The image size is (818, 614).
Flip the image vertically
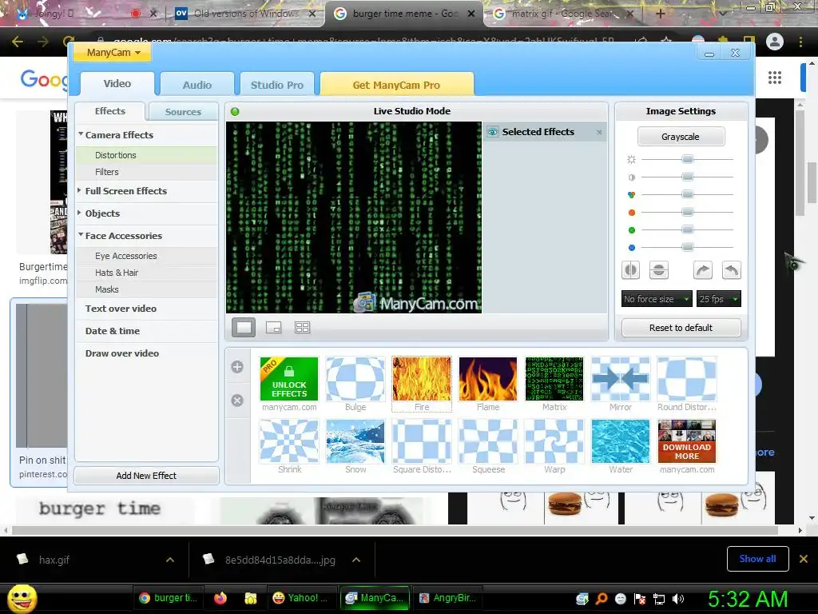tap(659, 270)
